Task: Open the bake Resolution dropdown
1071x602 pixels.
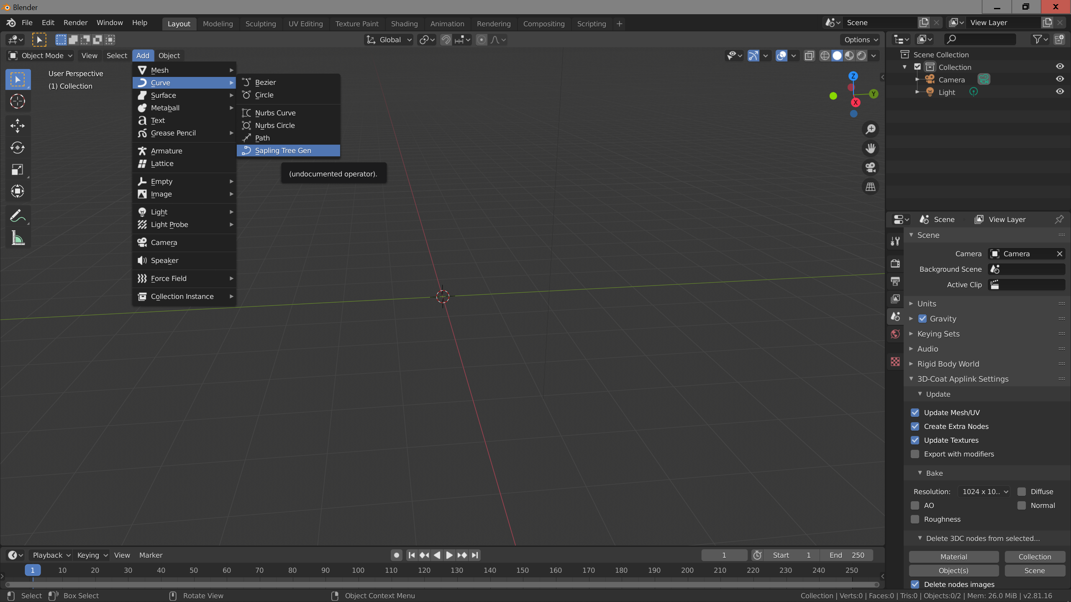Action: (x=984, y=492)
